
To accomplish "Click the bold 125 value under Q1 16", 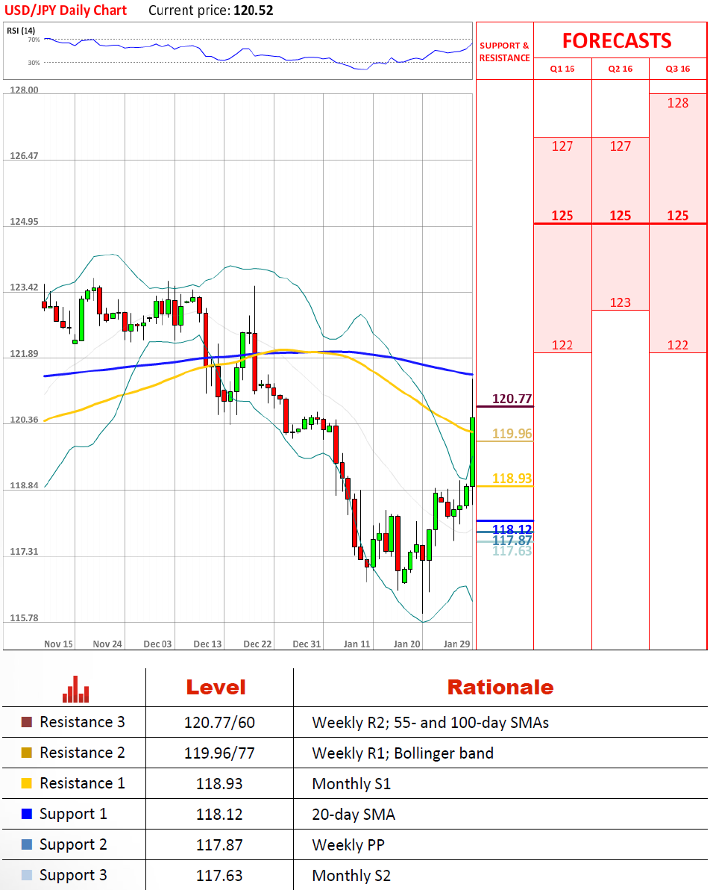I will click(562, 216).
